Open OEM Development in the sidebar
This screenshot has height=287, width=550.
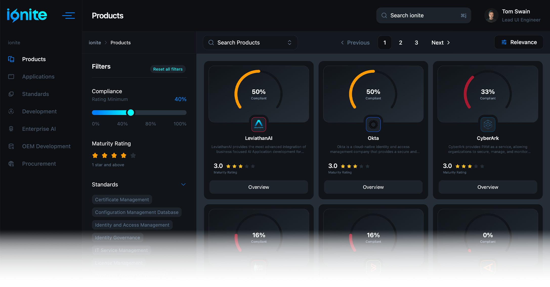[x=46, y=146]
